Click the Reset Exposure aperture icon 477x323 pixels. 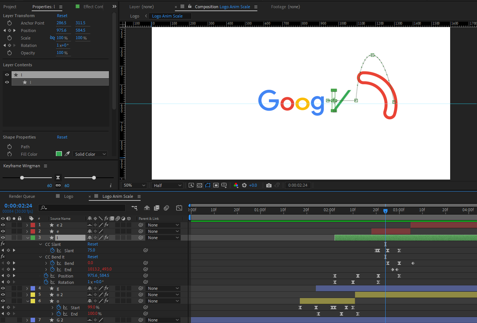click(x=244, y=185)
